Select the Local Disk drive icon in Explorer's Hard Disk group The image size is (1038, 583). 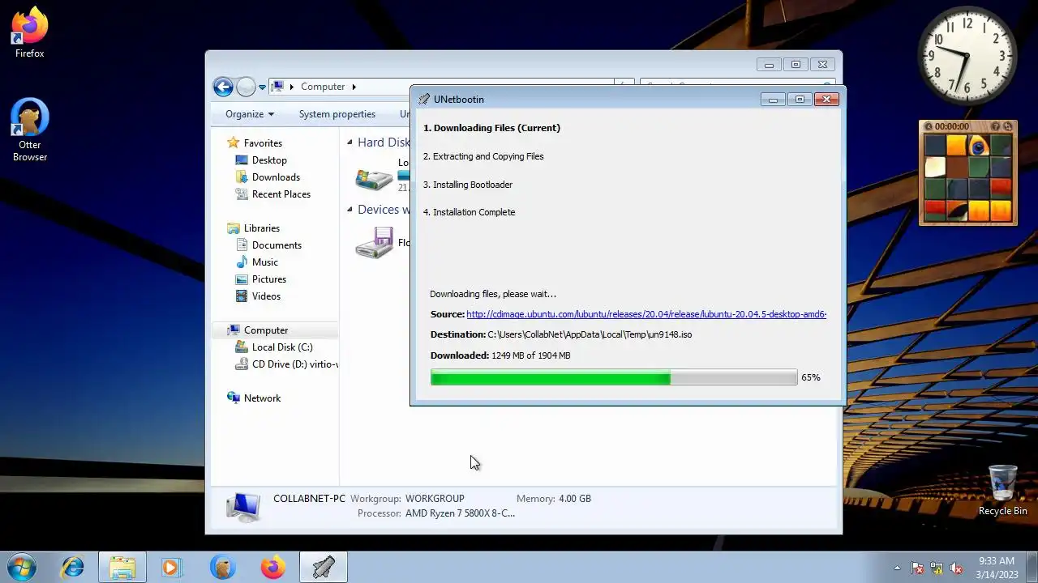click(374, 179)
